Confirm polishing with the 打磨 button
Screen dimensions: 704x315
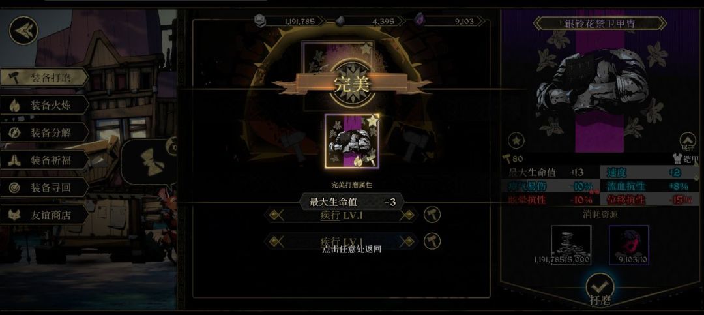pyautogui.click(x=601, y=289)
